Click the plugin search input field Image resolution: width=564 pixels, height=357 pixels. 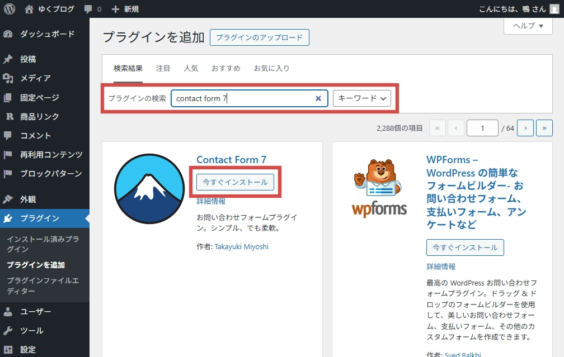(x=250, y=98)
